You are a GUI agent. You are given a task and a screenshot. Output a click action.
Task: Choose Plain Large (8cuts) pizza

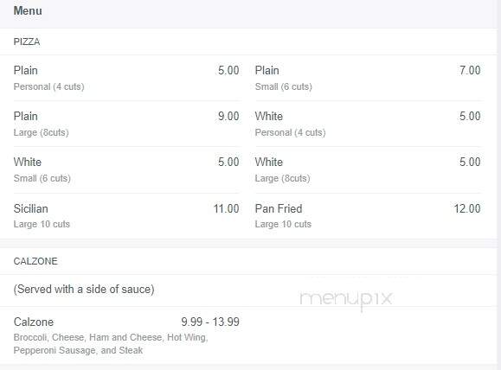(x=126, y=124)
